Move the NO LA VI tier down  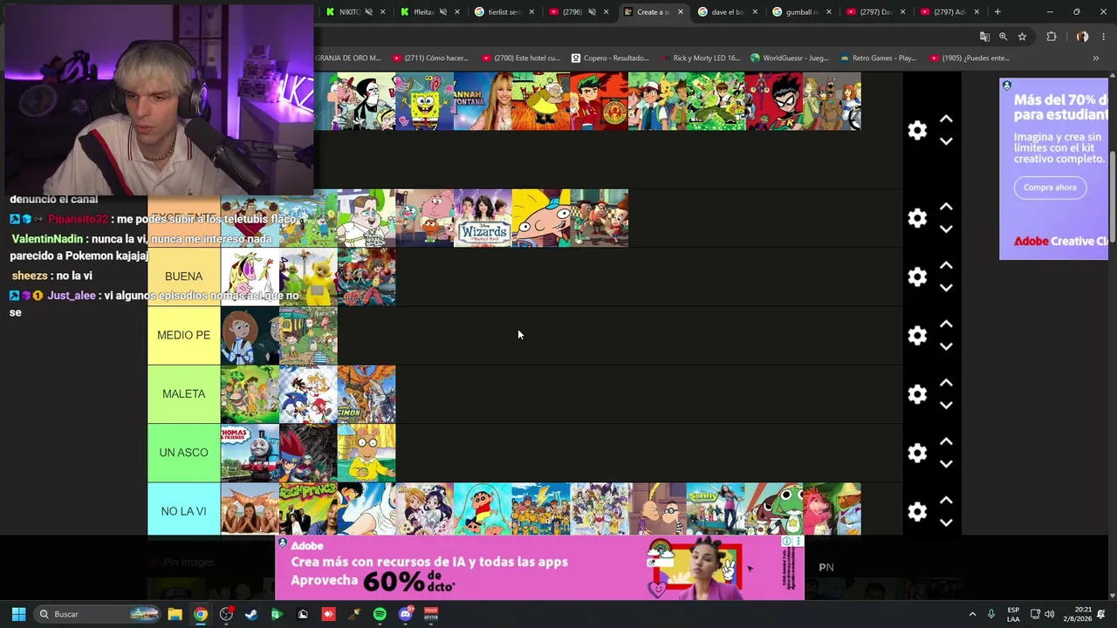(946, 522)
